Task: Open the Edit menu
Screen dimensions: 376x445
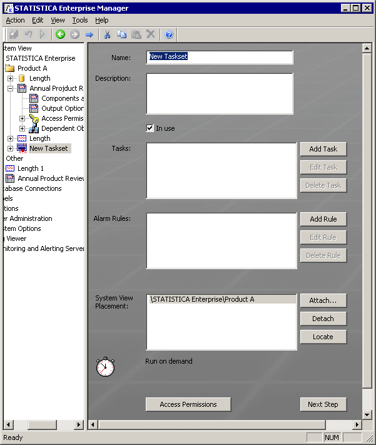Action: tap(38, 20)
